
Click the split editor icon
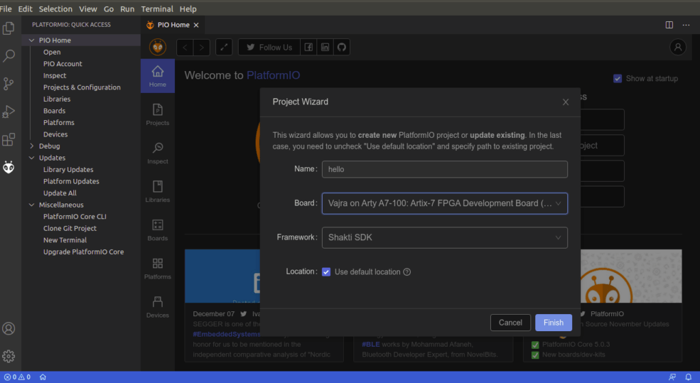pyautogui.click(x=669, y=25)
